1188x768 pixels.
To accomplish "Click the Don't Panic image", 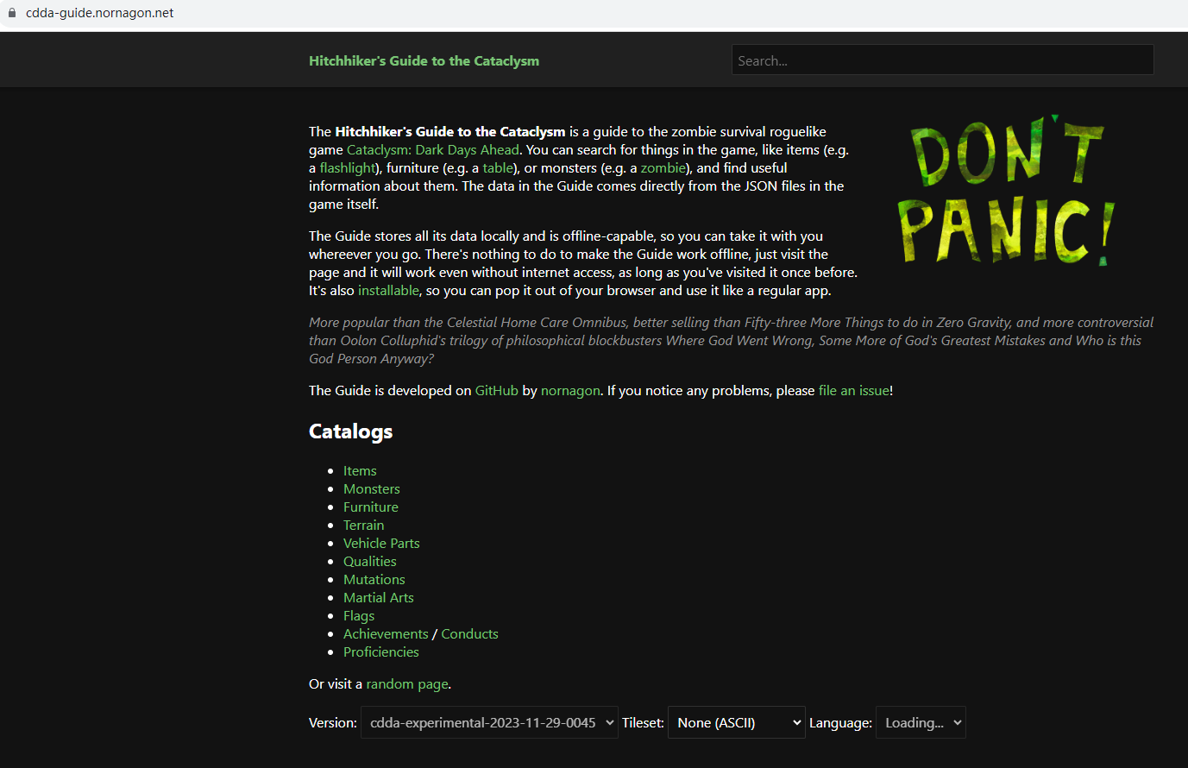I will coord(1006,191).
